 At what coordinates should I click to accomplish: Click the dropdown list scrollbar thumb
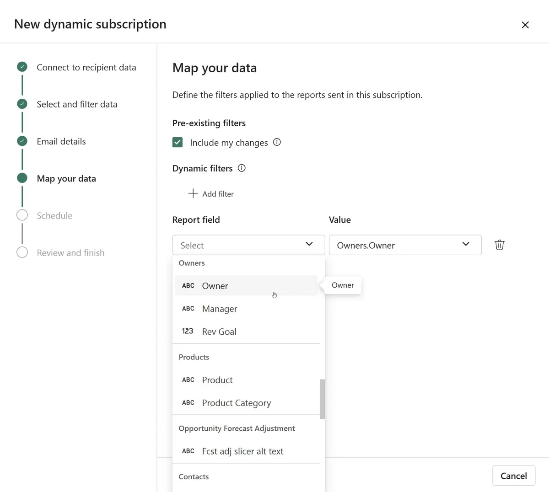pos(323,399)
